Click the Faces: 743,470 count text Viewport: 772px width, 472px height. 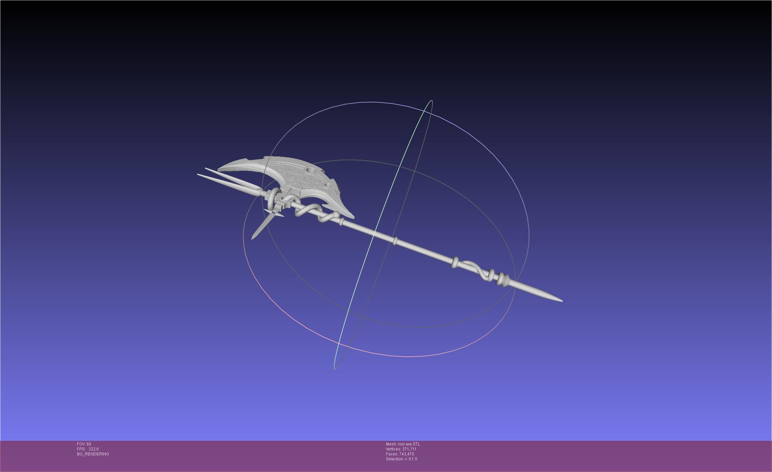coord(400,454)
